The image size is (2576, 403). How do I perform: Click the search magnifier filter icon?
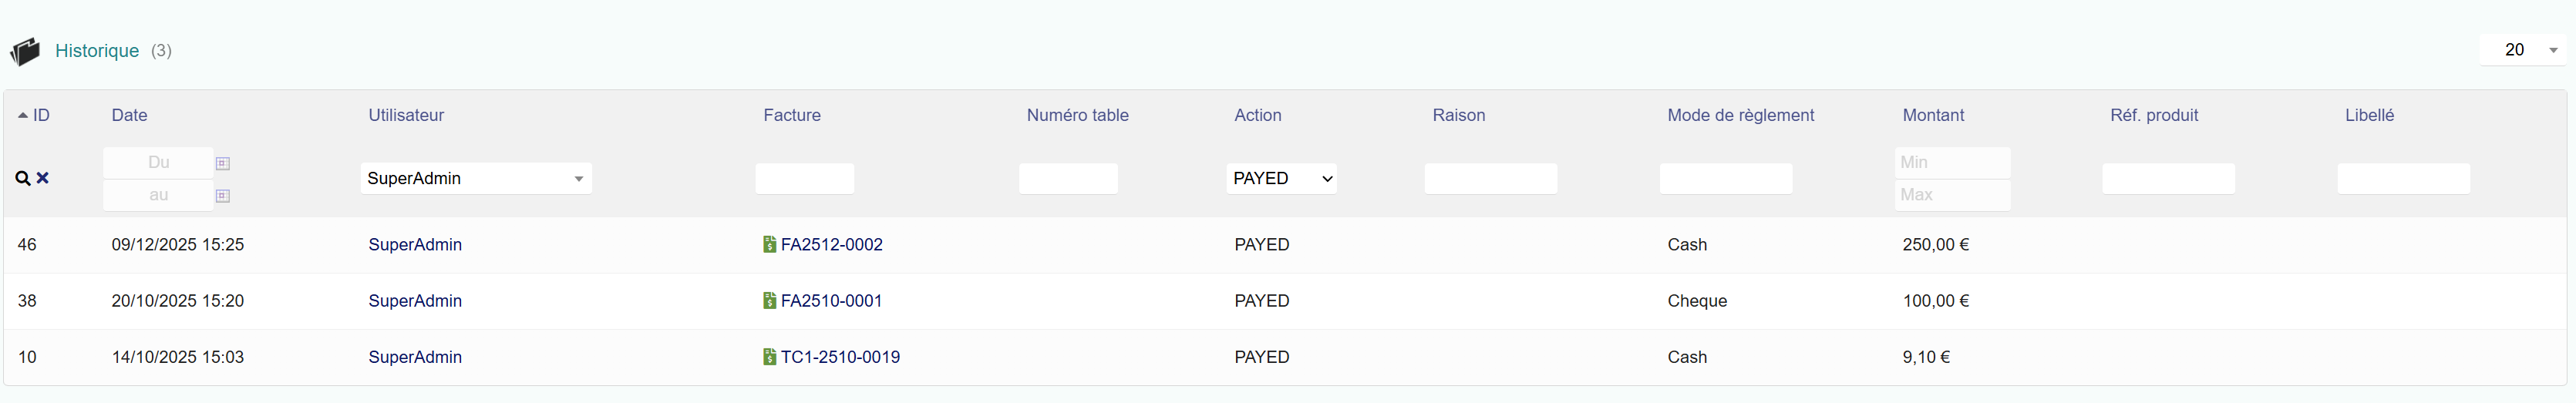pyautogui.click(x=22, y=178)
